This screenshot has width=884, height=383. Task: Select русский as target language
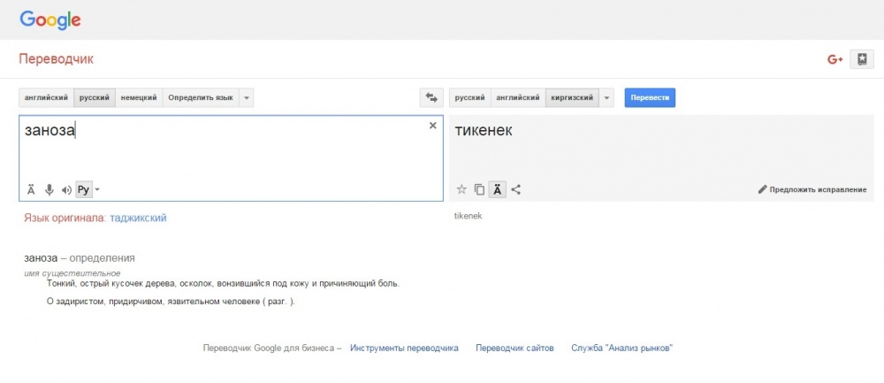coord(469,97)
